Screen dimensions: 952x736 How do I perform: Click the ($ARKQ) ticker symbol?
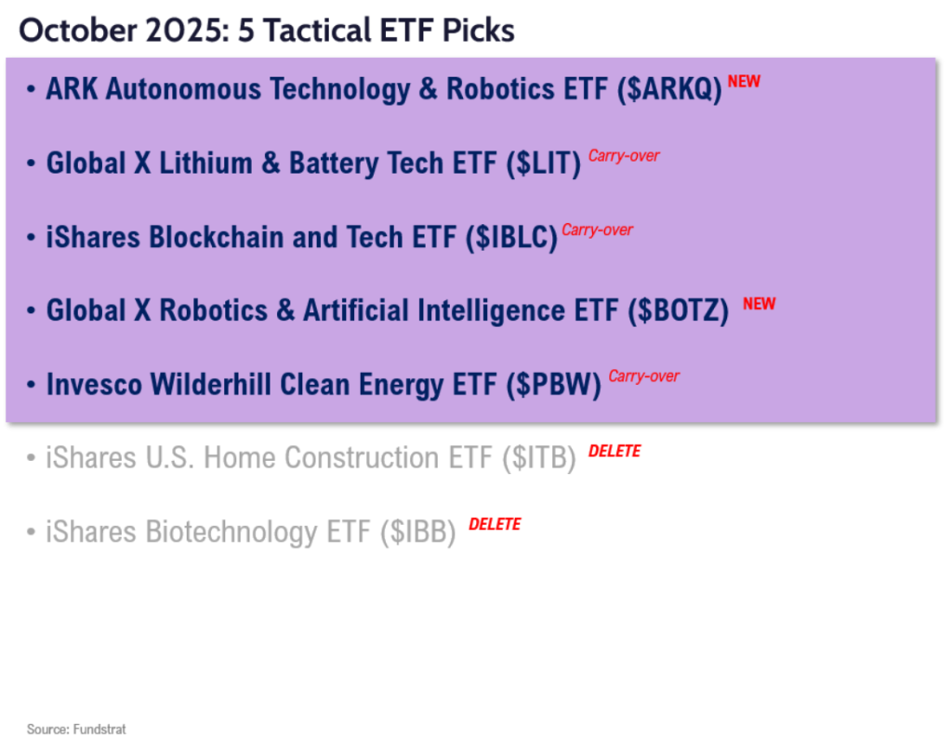click(x=668, y=91)
